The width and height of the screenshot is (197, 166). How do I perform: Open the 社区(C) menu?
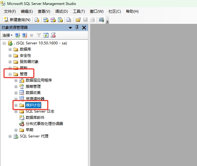(114, 11)
